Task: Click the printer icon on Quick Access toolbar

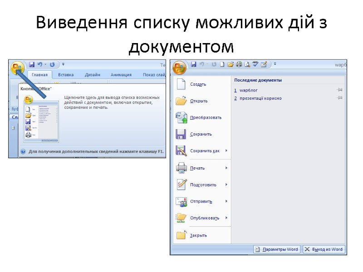Action: (x=239, y=64)
